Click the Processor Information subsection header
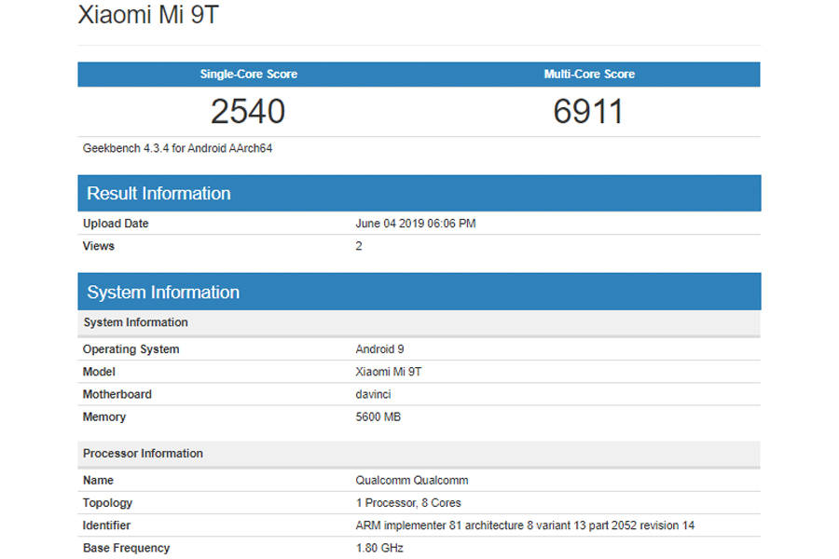Viewport: 839px width, 559px height. click(x=143, y=453)
